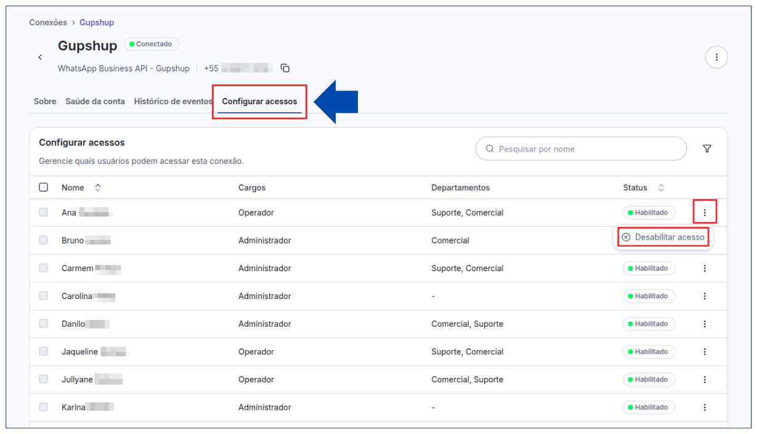The image size is (757, 434).
Task: Choose Desabilitar acesso from the popup
Action: tap(663, 237)
